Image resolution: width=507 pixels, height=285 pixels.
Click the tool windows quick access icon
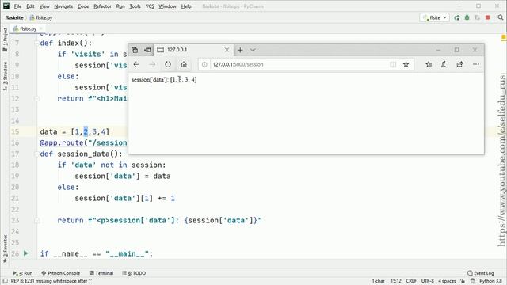click(x=5, y=281)
